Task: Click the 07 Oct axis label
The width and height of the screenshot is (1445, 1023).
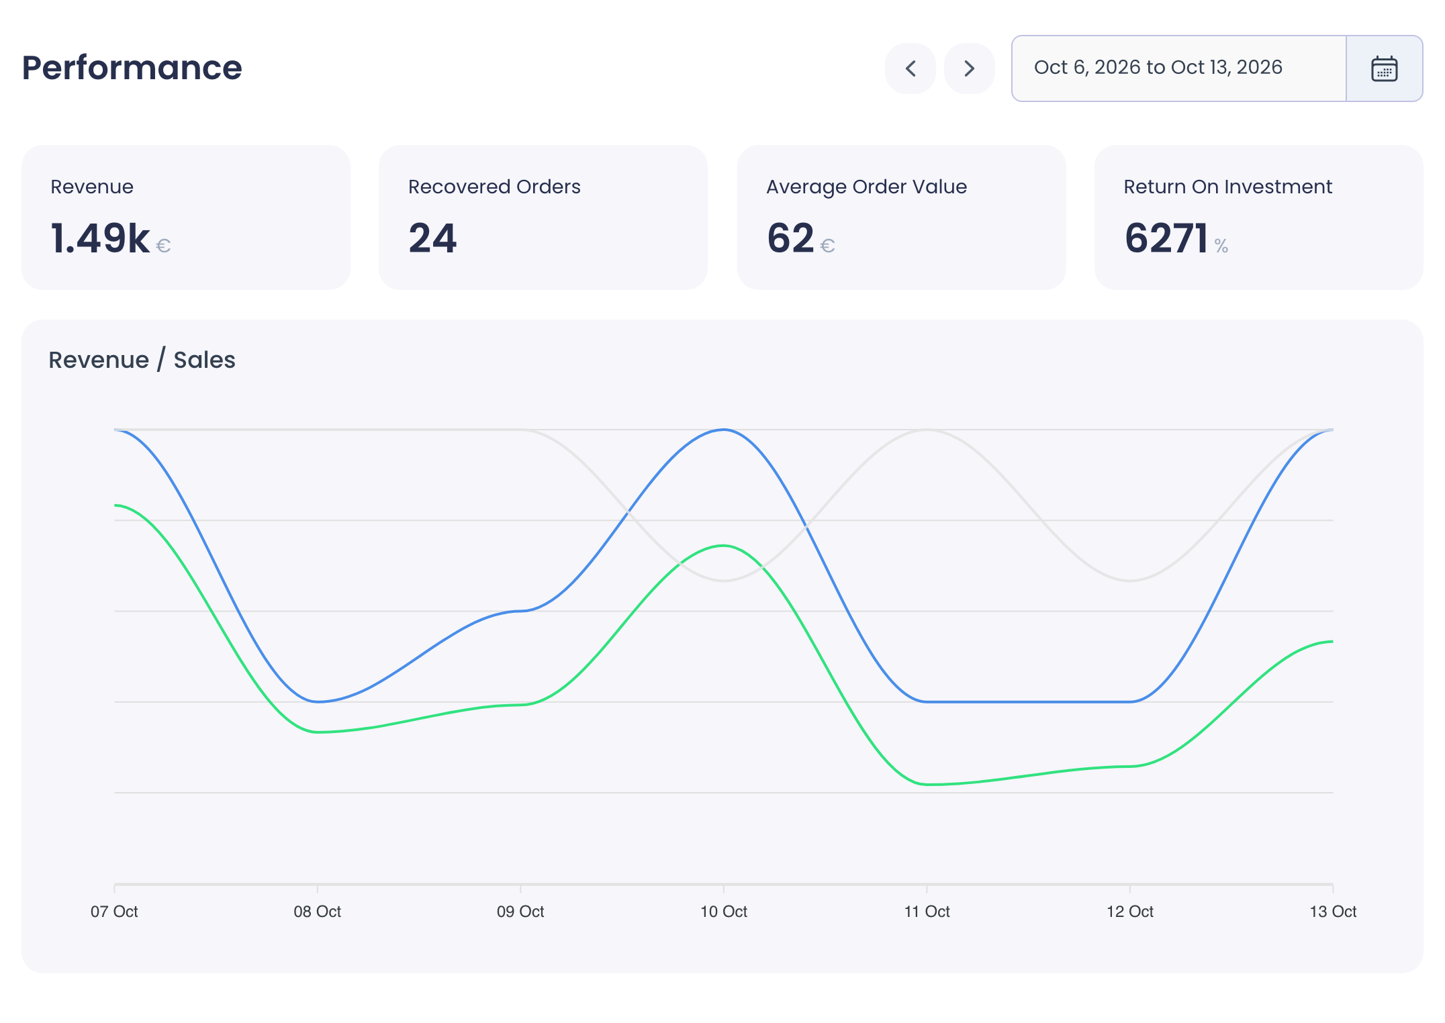Action: [114, 912]
